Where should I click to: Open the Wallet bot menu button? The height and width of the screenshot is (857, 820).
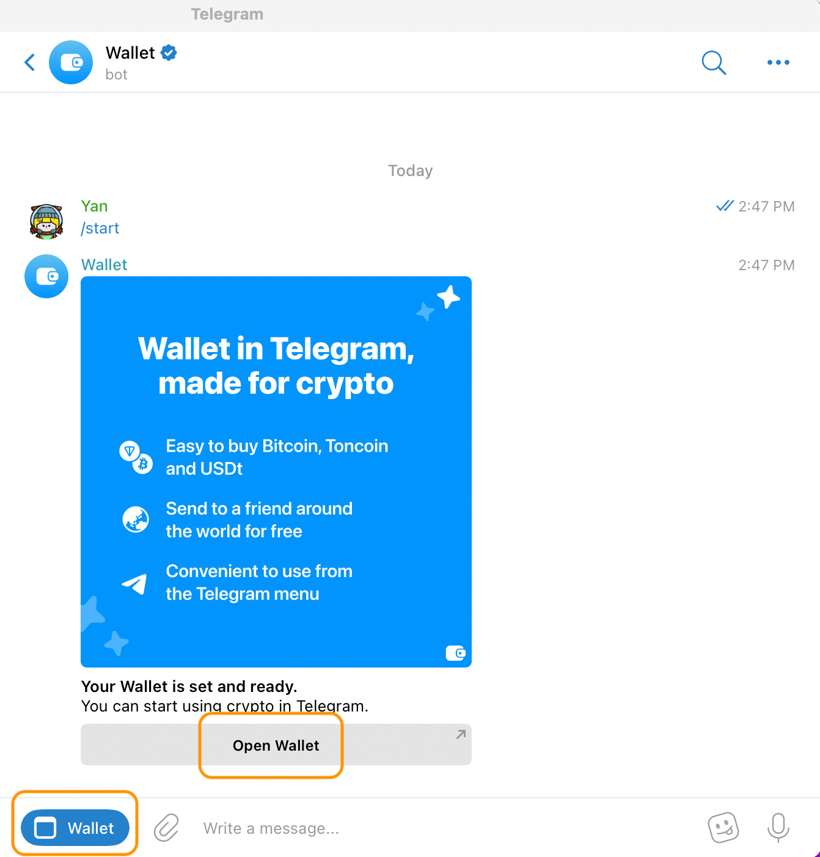(75, 828)
